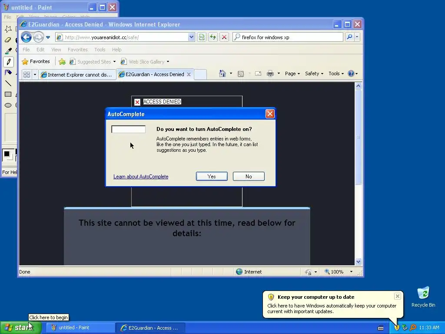Click the Quick Tabs grid icon
445x334 pixels.
coord(27,74)
